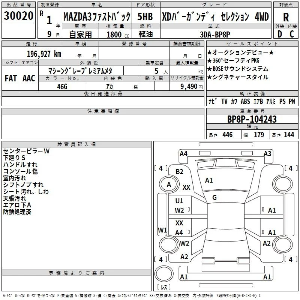This screenshot has height=300, width=300.
Task: Click registration month 9月
Action: pos(53,34)
